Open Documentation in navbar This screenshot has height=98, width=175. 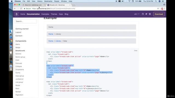[x=33, y=14]
